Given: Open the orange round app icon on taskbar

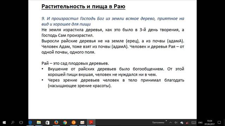Looking at the screenshot, I should tap(73, 122).
